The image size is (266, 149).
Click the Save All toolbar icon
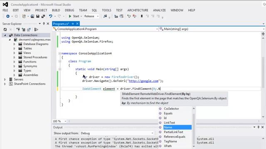43,16
